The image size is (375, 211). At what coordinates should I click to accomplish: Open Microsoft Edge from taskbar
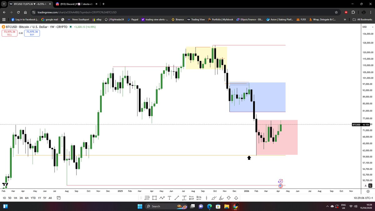point(209,206)
